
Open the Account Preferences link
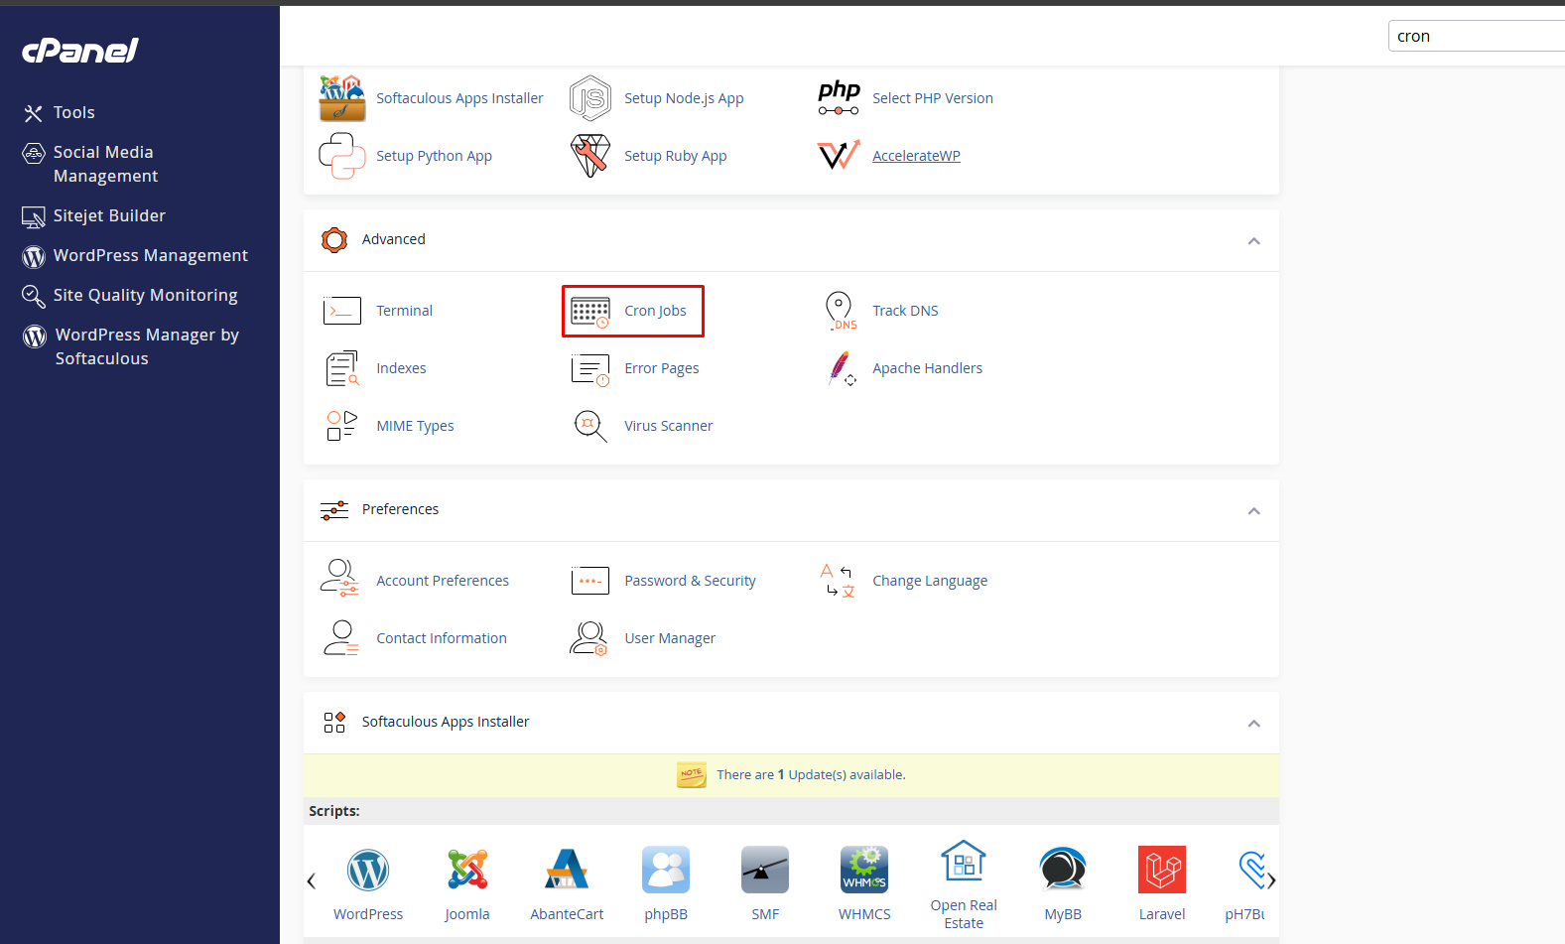(443, 581)
